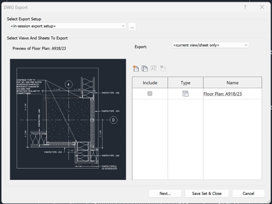Click the Cancel button

248,194
